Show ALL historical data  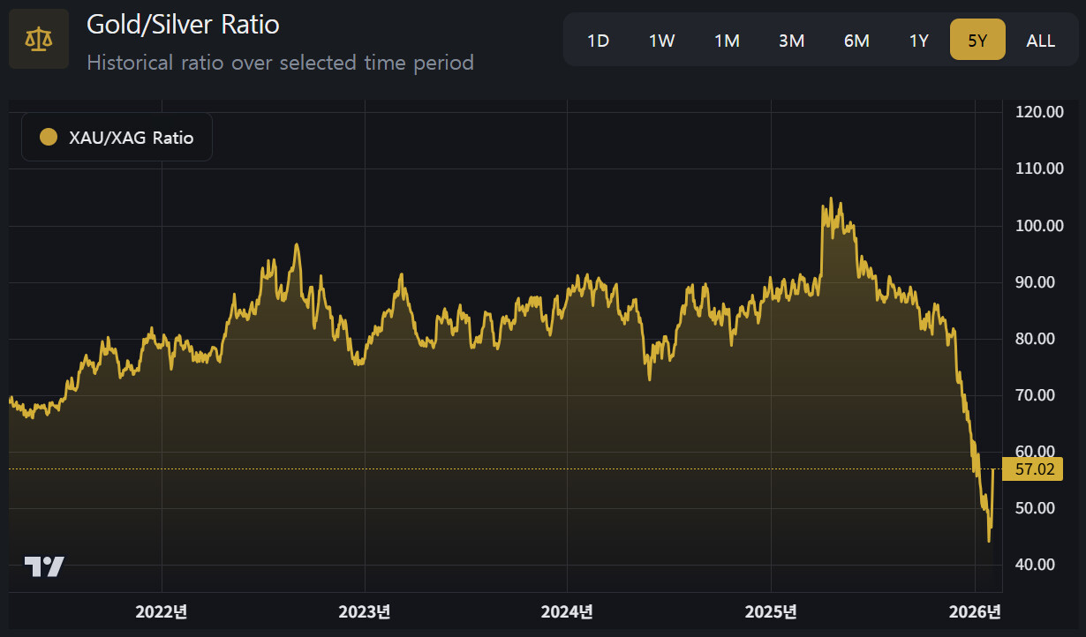pos(1040,41)
